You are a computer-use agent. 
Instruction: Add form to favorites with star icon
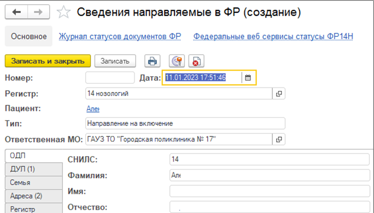pyautogui.click(x=63, y=13)
